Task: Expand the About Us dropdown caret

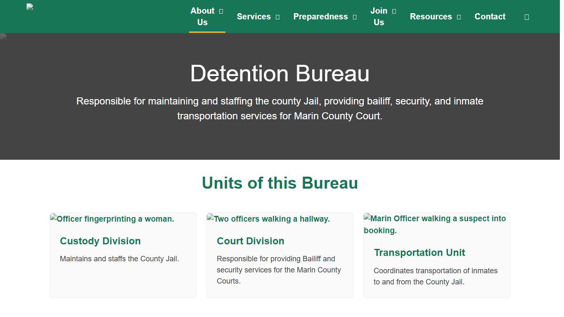Action: (x=220, y=11)
